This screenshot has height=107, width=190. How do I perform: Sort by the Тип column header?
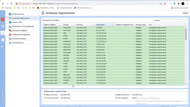[x=166, y=25]
